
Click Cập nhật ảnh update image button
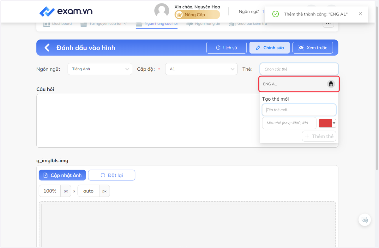[x=62, y=175]
